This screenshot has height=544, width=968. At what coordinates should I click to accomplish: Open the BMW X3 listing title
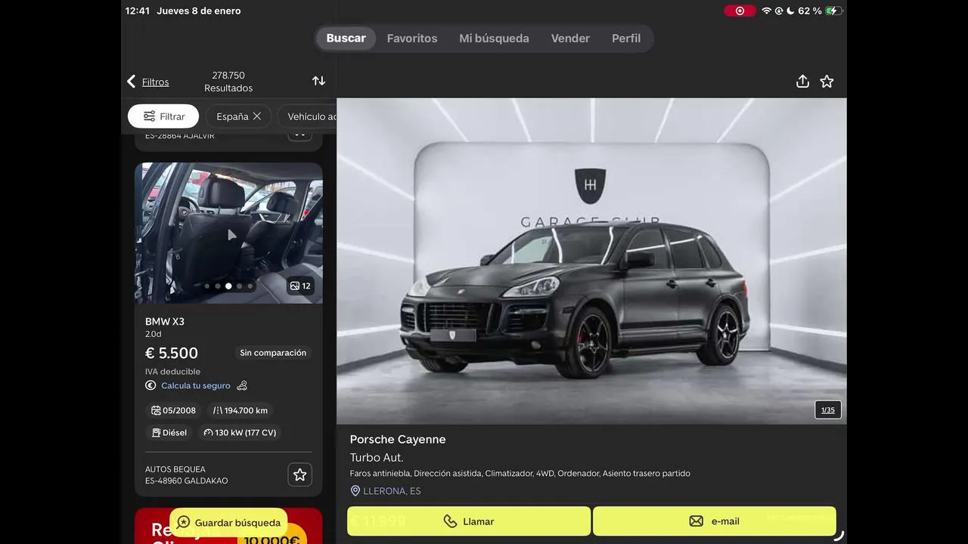[x=165, y=321]
